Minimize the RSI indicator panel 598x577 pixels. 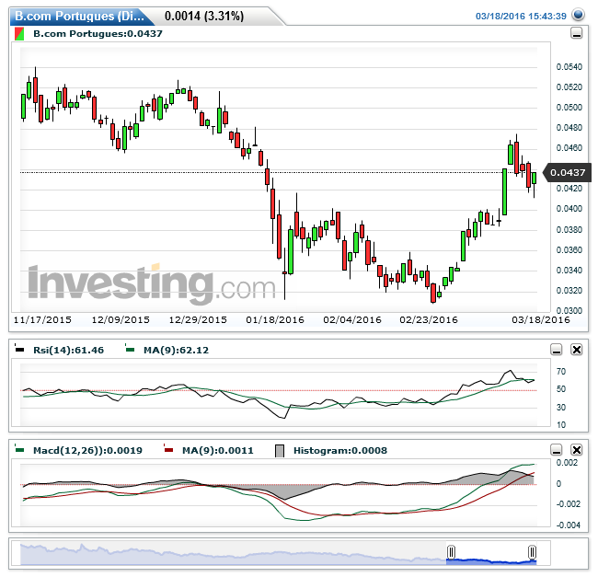(557, 350)
